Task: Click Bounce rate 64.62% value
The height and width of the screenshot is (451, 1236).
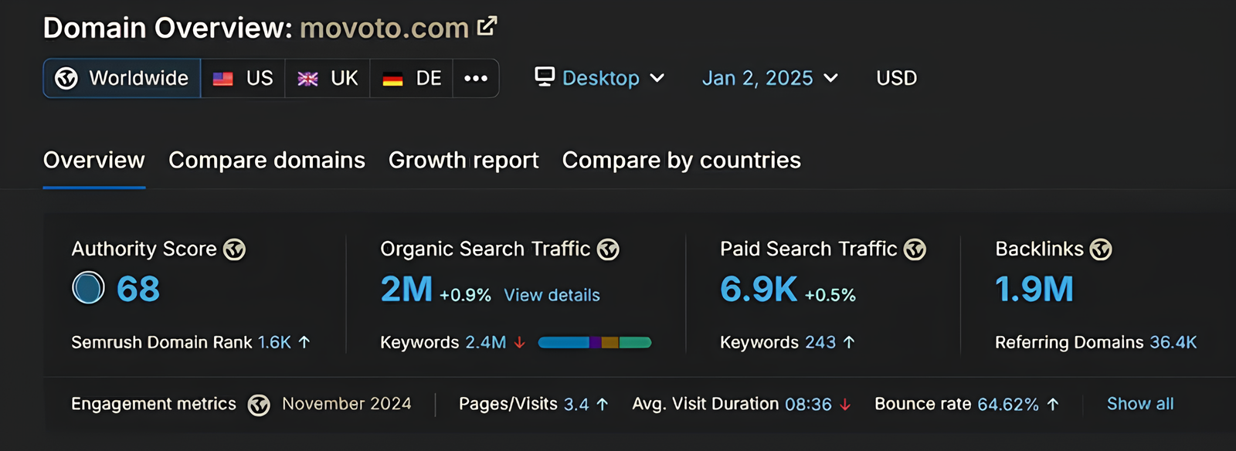Action: point(1008,404)
